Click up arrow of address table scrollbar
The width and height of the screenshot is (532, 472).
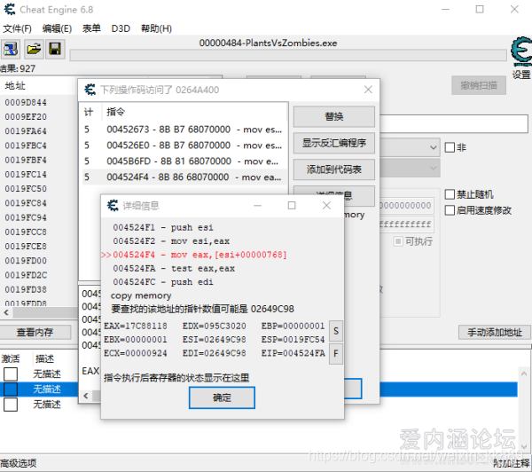click(524, 374)
